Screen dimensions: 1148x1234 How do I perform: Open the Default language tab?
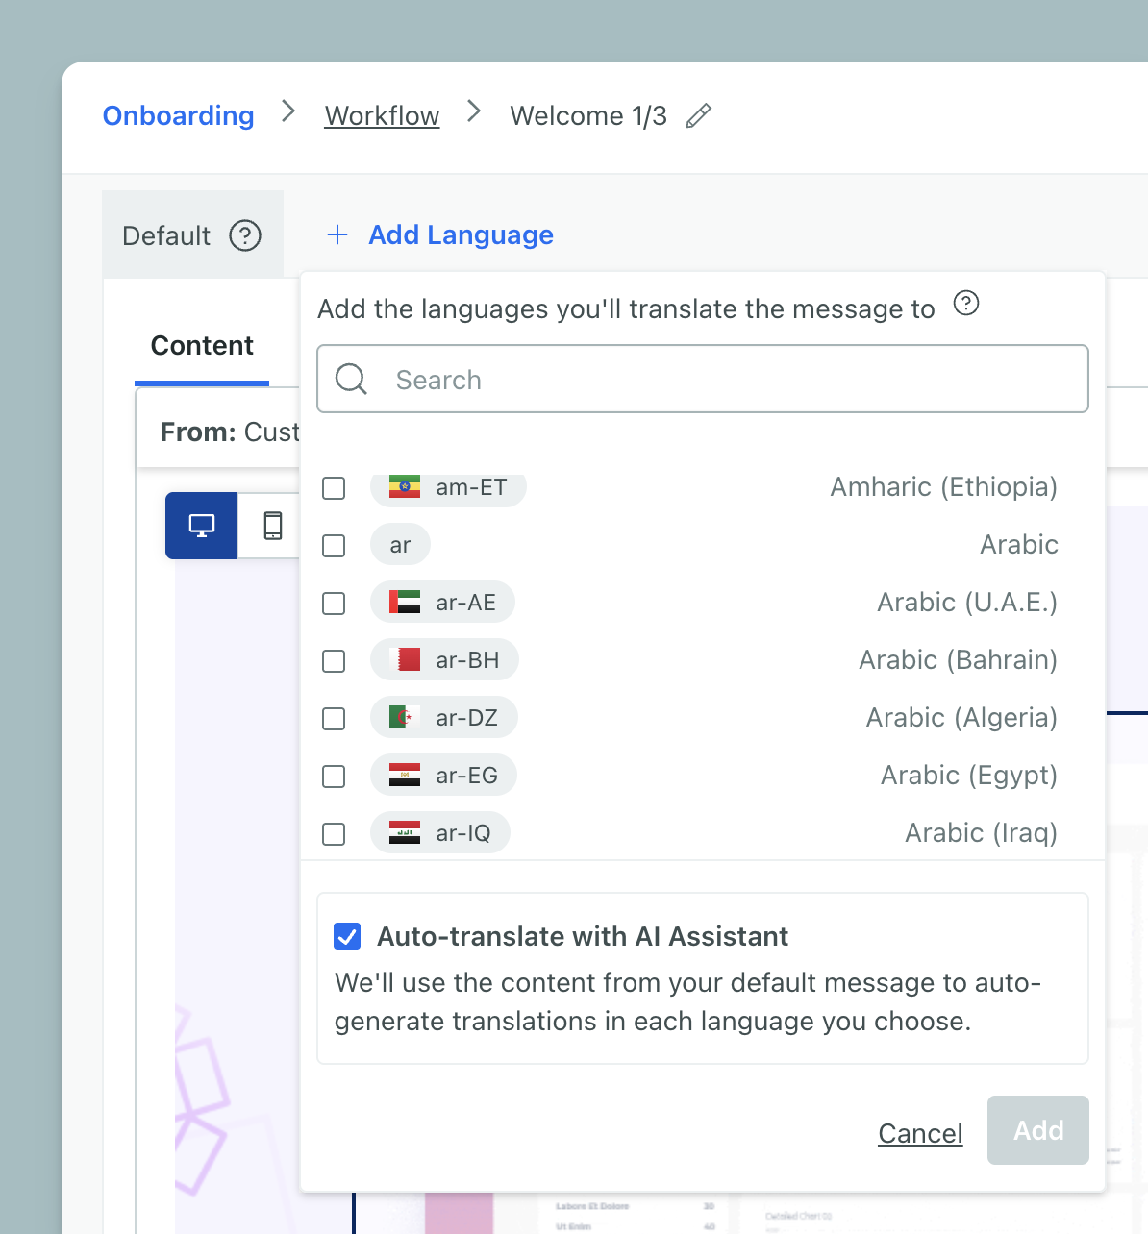click(x=166, y=235)
